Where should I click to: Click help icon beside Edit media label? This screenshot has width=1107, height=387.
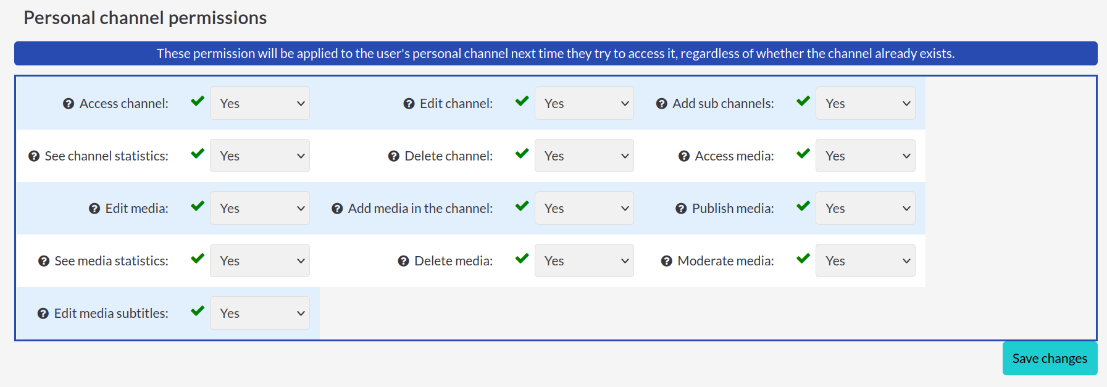click(94, 209)
